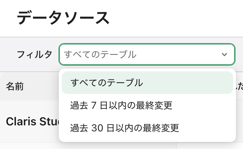The image size is (243, 149).
Task: Filter tables changed in the past 7 days
Action: pyautogui.click(x=121, y=105)
